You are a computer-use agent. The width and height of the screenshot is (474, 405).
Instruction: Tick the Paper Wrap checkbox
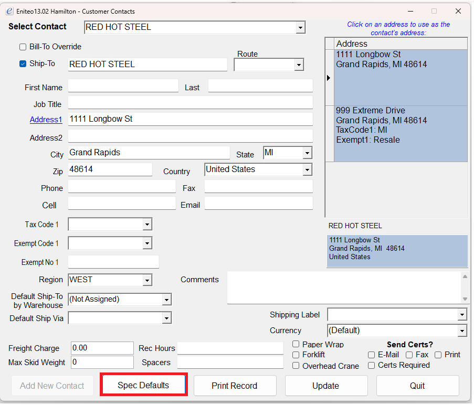coord(296,344)
